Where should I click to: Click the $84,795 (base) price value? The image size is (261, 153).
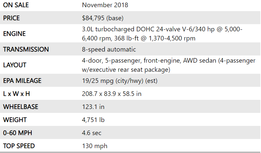tap(103, 18)
